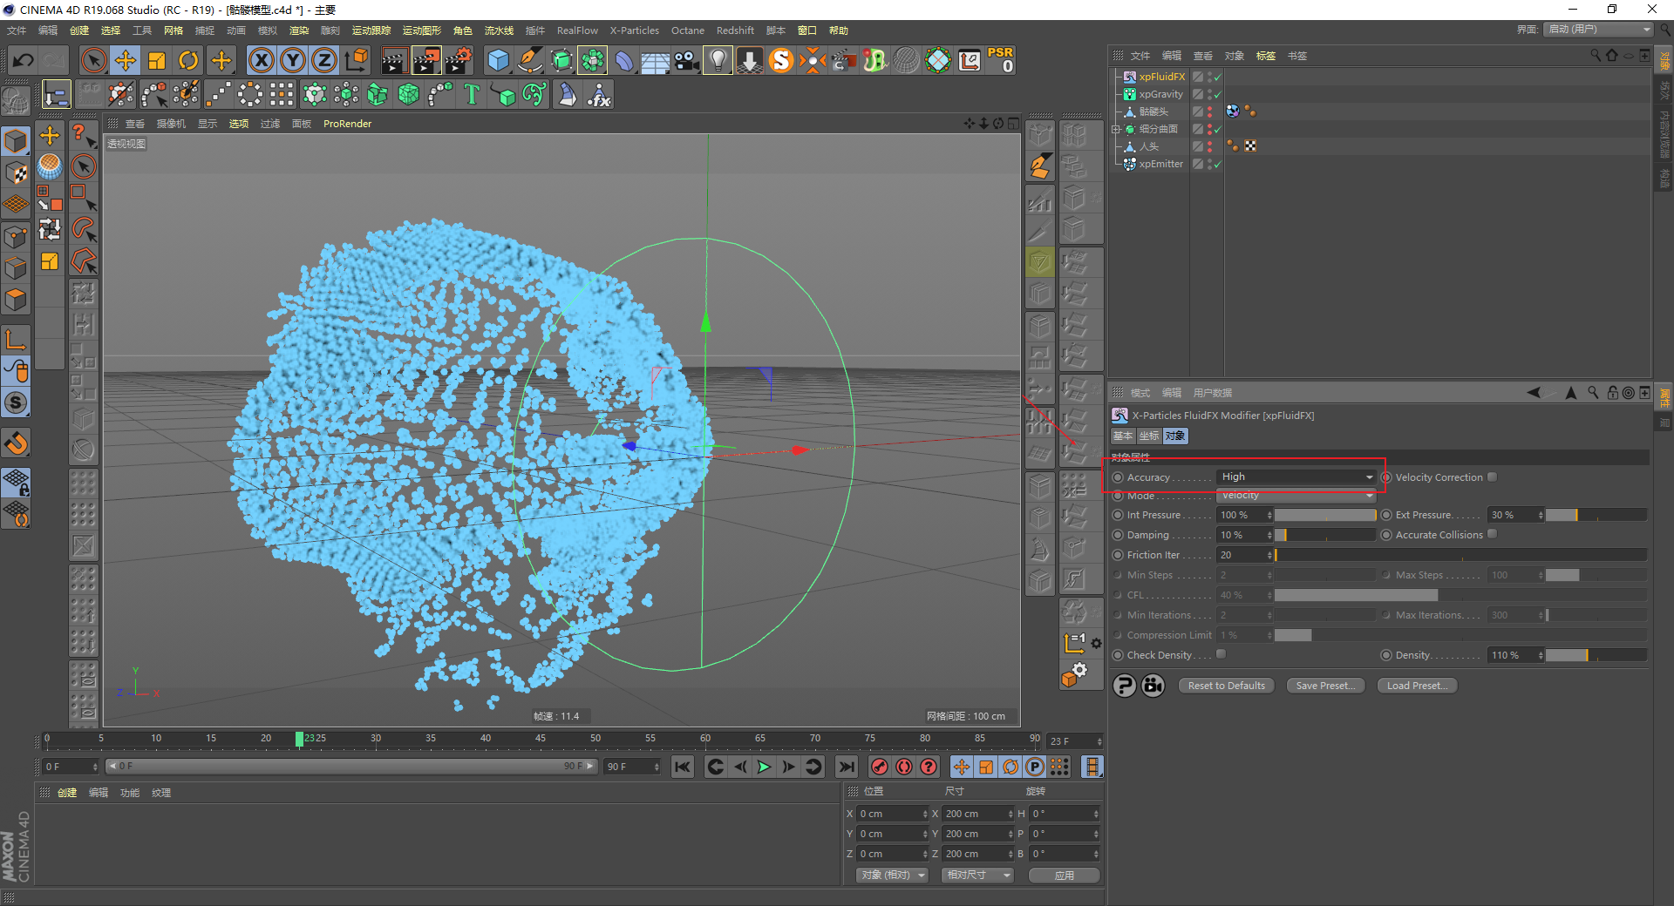Click the red Autokeying button

coord(904,767)
